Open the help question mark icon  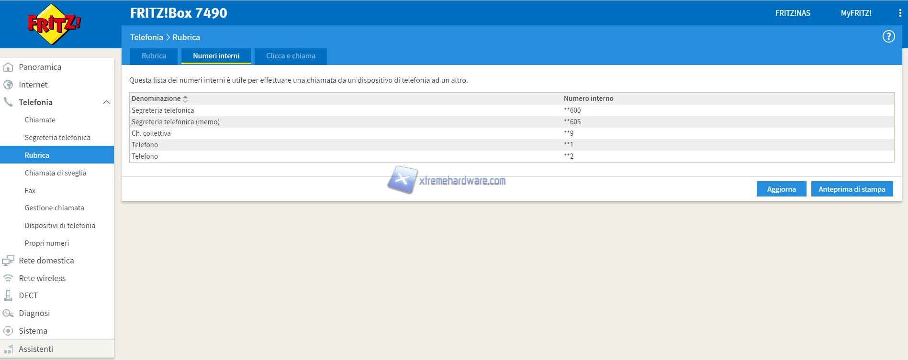pyautogui.click(x=888, y=37)
